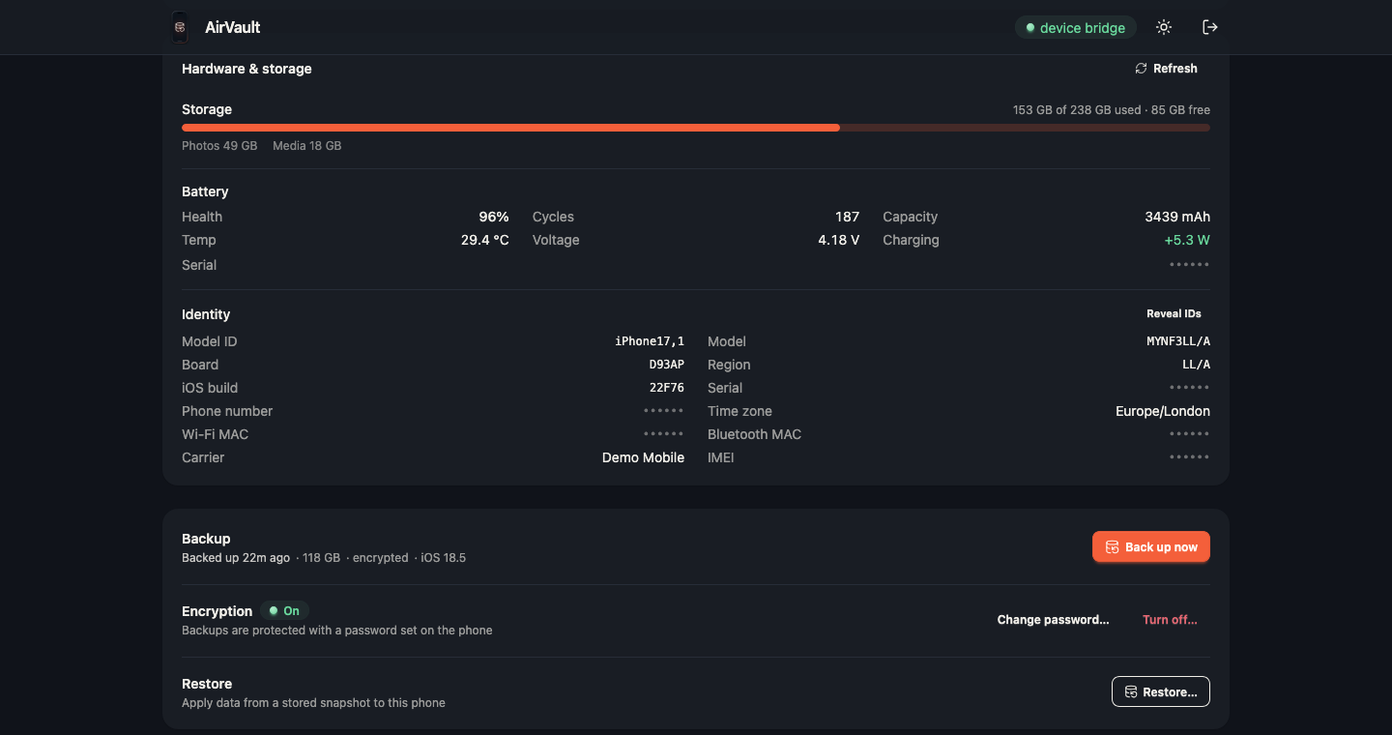
Task: Reveal hidden device IDs
Action: [x=1174, y=314]
